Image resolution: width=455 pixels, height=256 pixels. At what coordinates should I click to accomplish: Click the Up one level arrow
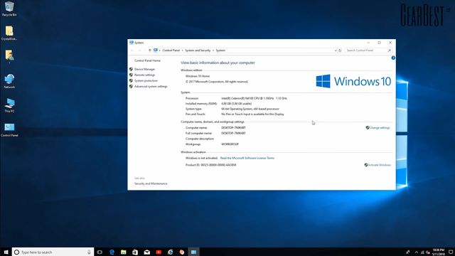pyautogui.click(x=150, y=50)
